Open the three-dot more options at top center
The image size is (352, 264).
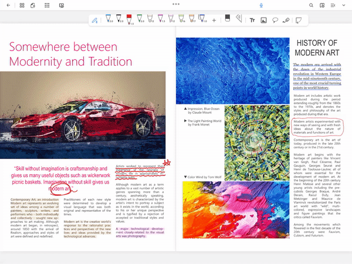176,4
